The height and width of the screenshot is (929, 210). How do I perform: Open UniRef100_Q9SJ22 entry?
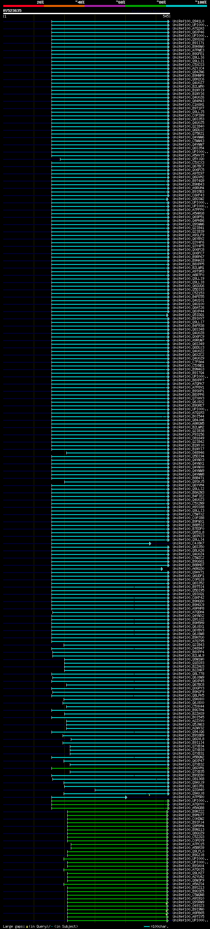[188, 619]
